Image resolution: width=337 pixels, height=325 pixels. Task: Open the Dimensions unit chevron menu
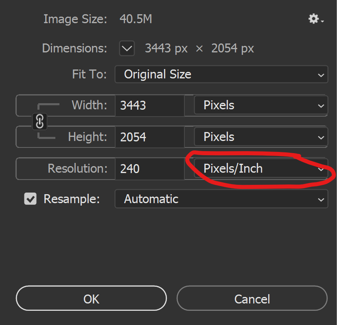tap(127, 49)
